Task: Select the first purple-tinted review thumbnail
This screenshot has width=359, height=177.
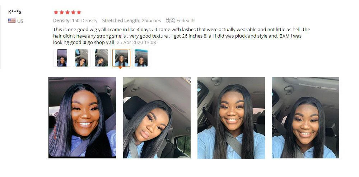Action: click(62, 58)
